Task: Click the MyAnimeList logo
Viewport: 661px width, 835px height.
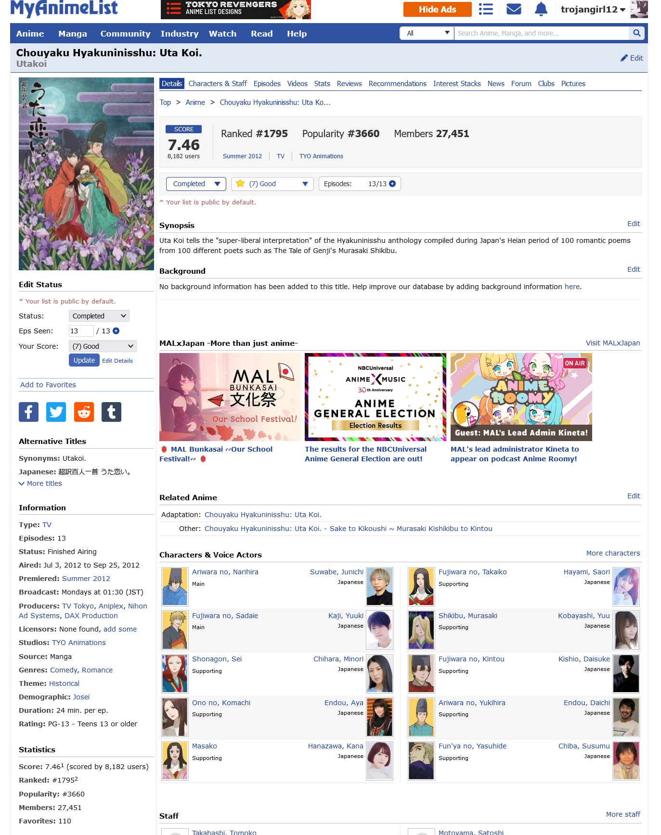Action: tap(64, 8)
